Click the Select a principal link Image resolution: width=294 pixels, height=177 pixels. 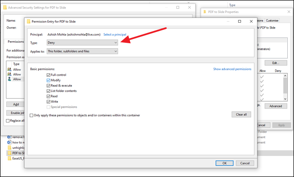pos(115,34)
